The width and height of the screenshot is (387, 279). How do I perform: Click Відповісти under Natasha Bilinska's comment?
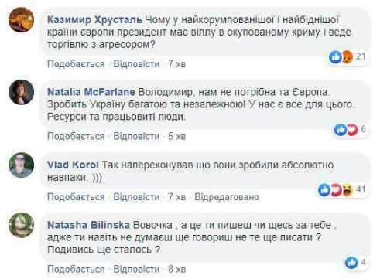coord(136,269)
